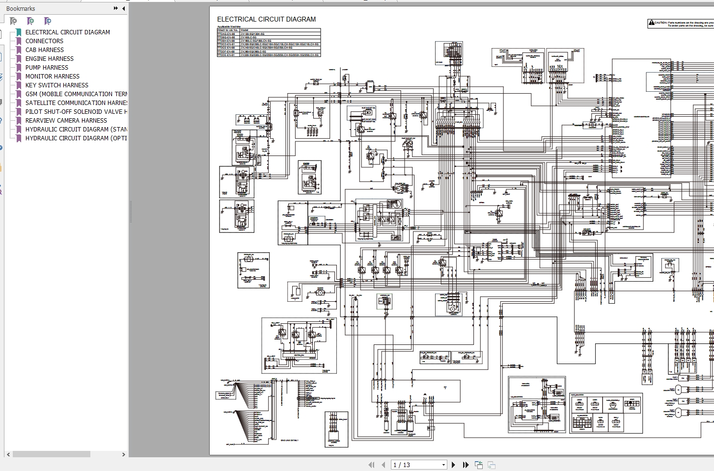Select the REARVIEW CAMERA HARNESS bookmark

(66, 121)
